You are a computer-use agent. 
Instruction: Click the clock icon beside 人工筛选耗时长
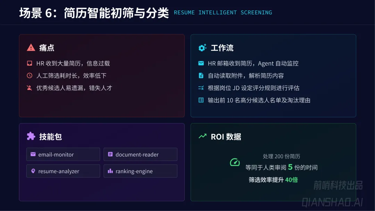[30, 76]
